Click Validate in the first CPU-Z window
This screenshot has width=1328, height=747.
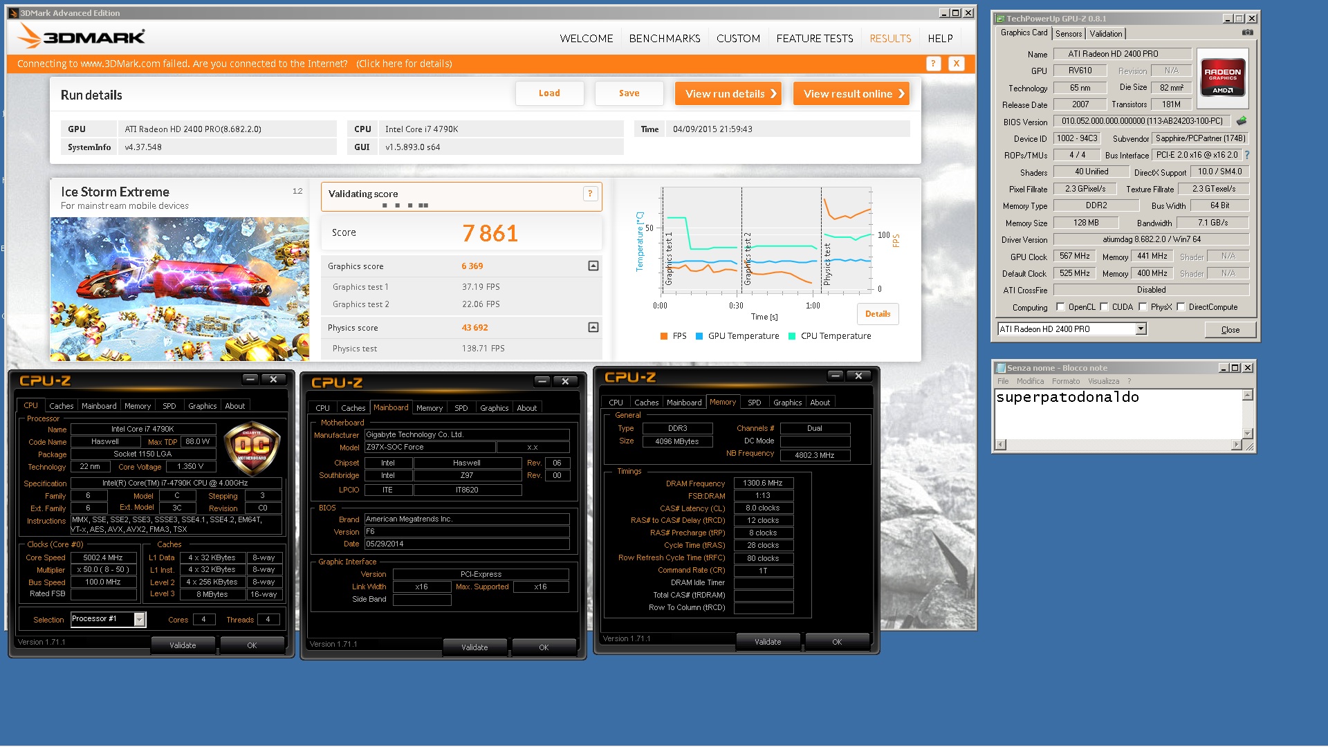pos(183,645)
